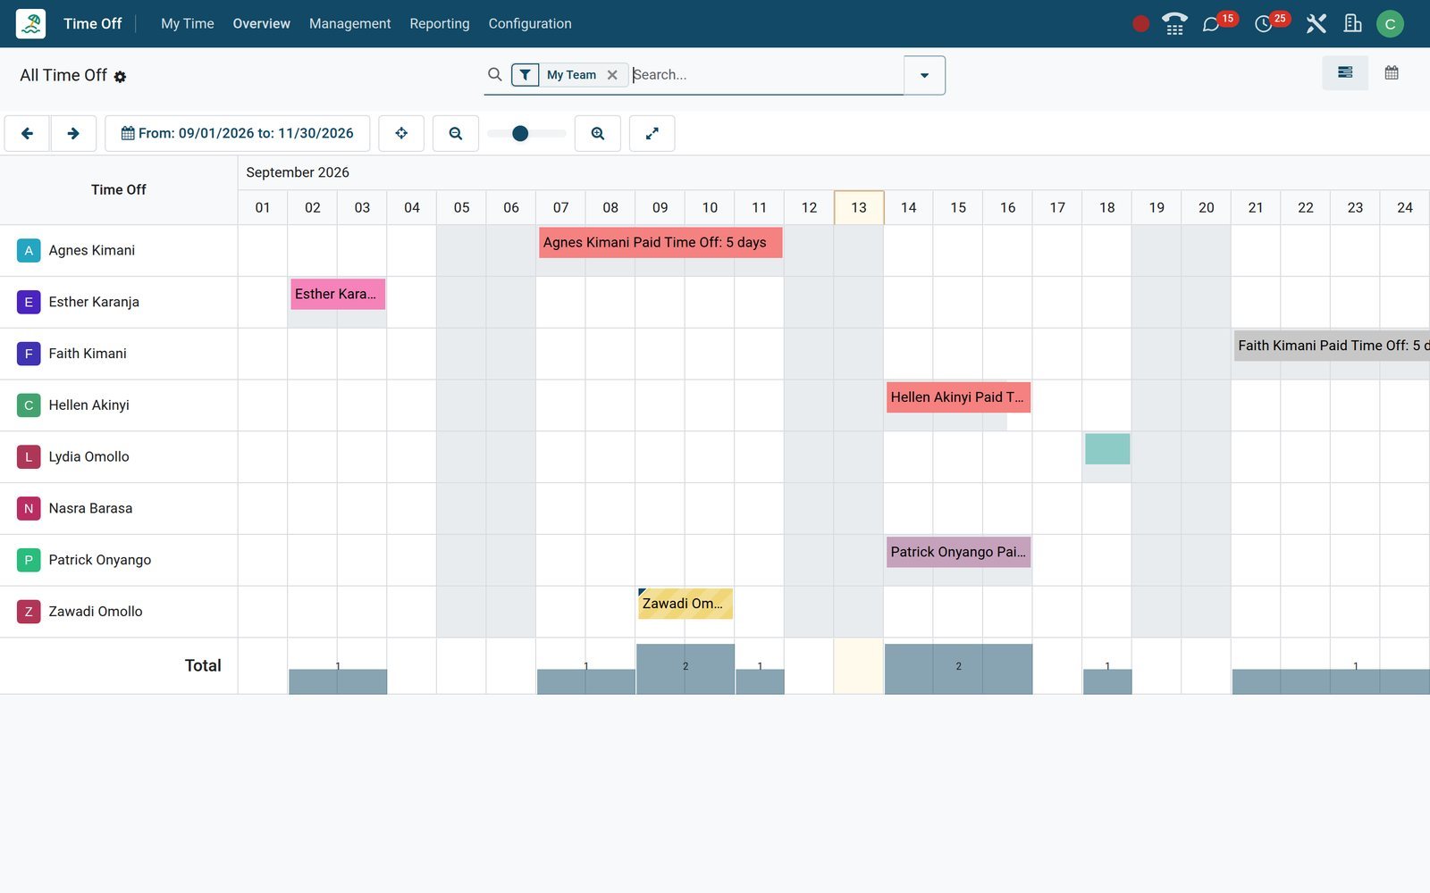Adjust the Gantt zoom slider handle
Screen dimensions: 1430x893
520,133
